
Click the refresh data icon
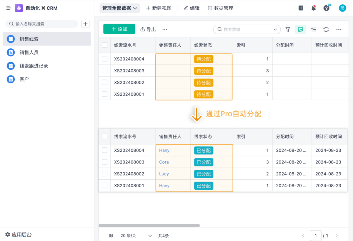pyautogui.click(x=326, y=29)
